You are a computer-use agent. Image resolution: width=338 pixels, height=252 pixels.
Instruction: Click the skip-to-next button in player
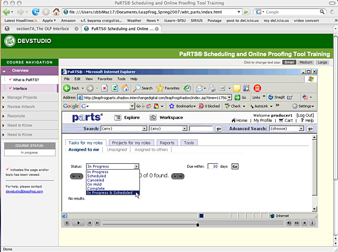point(97,223)
